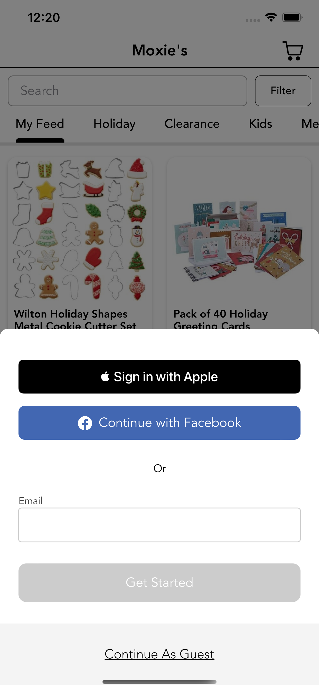Tap the Facebook logo icon
This screenshot has height=690, width=319.
click(85, 423)
